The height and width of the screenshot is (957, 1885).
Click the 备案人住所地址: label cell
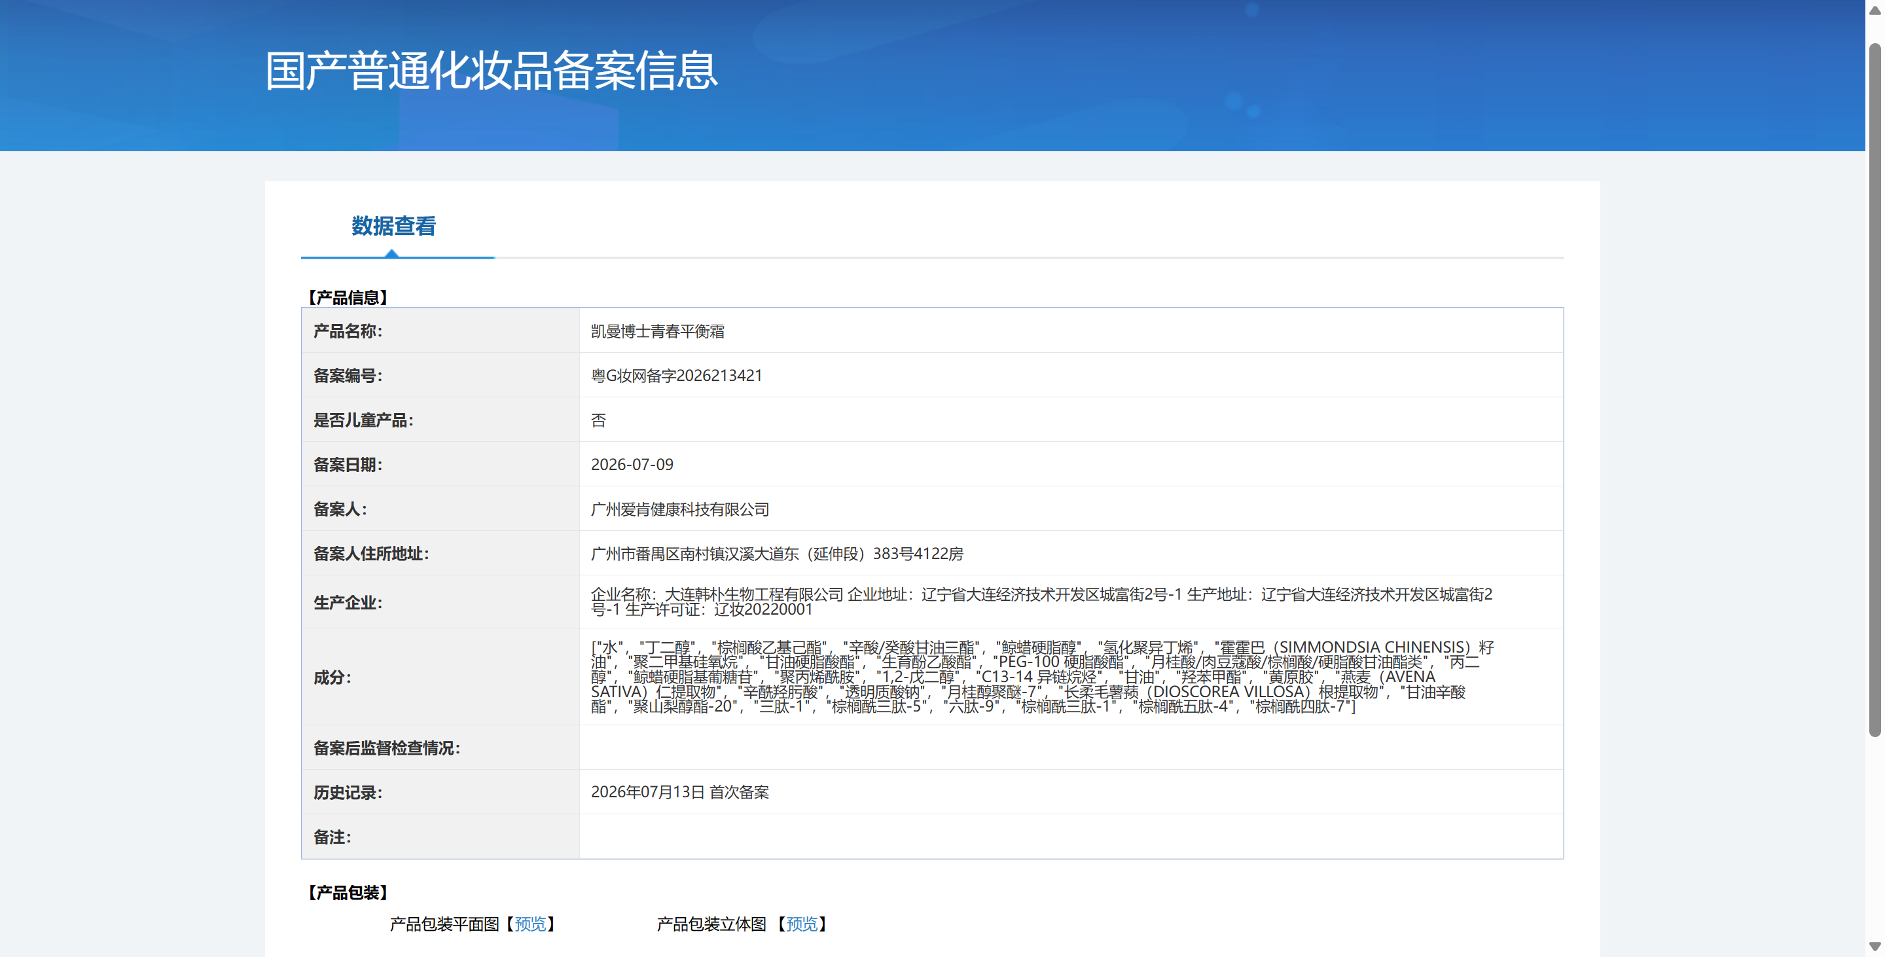pos(440,554)
